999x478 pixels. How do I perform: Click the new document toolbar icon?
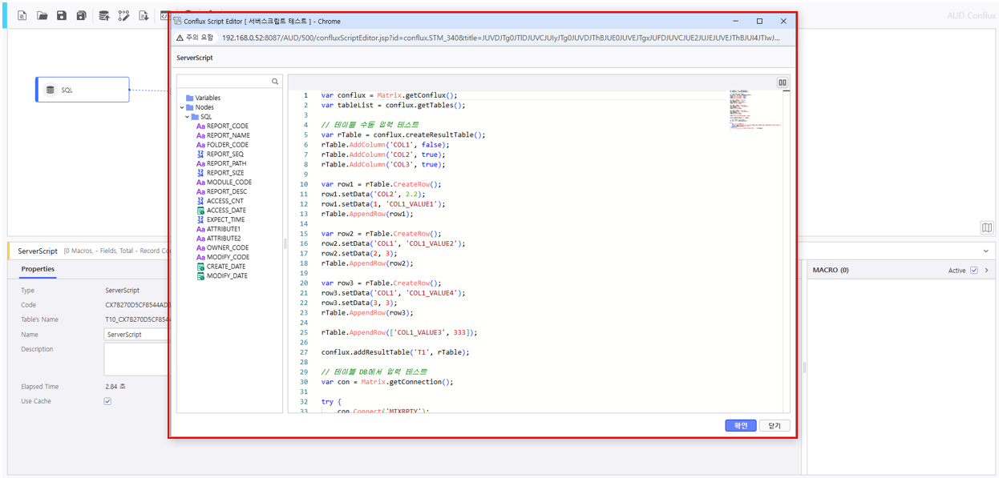[x=22, y=16]
